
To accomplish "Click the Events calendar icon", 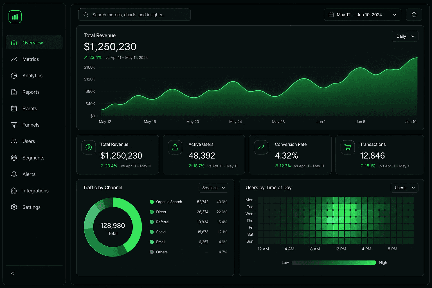I will click(x=14, y=109).
